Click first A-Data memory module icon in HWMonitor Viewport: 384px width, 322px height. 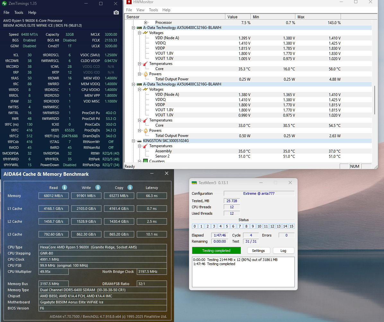point(139,28)
